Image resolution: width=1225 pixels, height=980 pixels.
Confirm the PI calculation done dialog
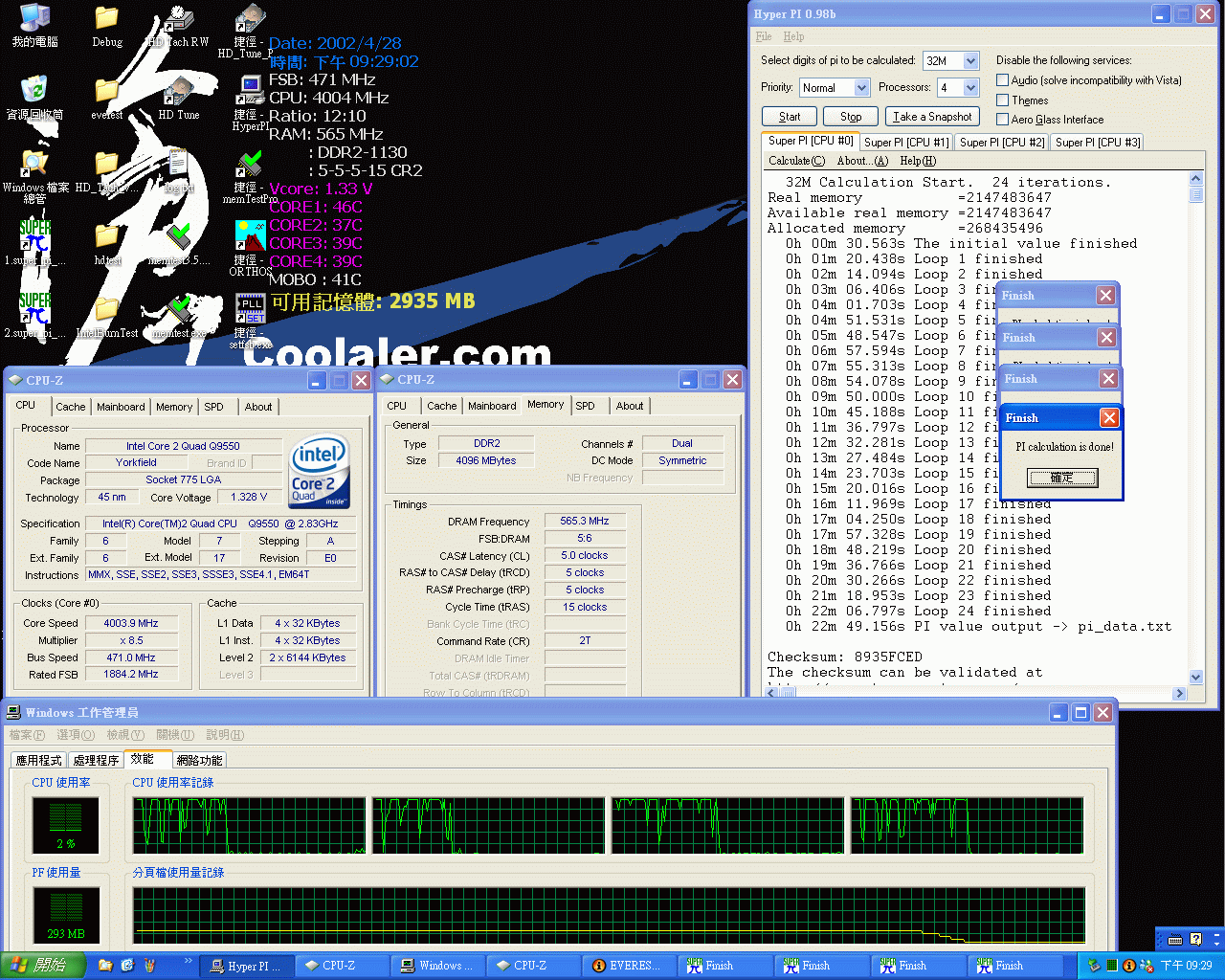coord(1062,478)
